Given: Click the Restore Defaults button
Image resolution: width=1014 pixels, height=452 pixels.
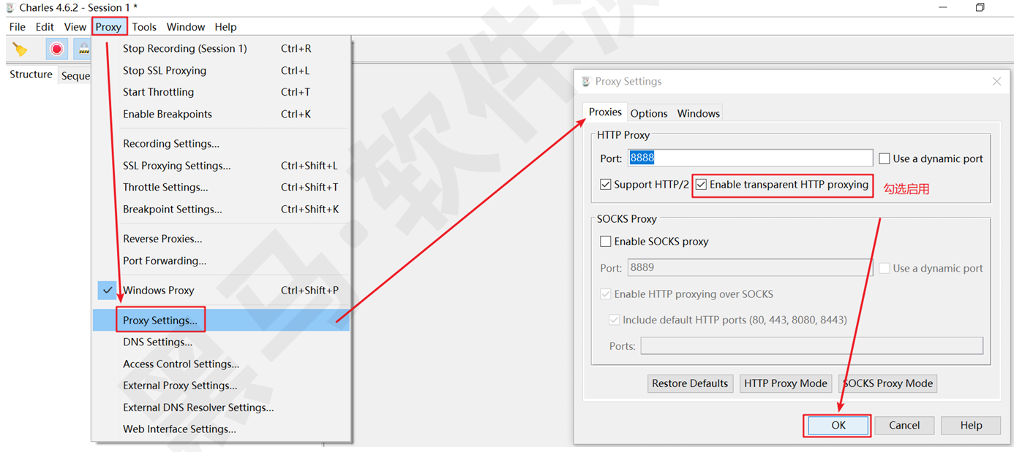Looking at the screenshot, I should 690,383.
